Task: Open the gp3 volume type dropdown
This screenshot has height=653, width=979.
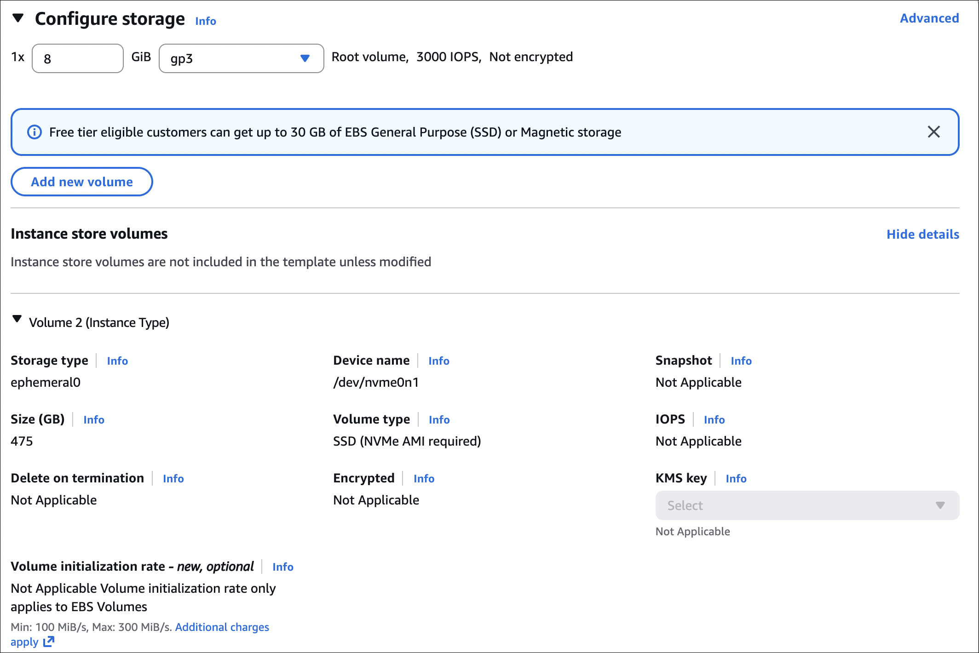Action: (241, 58)
